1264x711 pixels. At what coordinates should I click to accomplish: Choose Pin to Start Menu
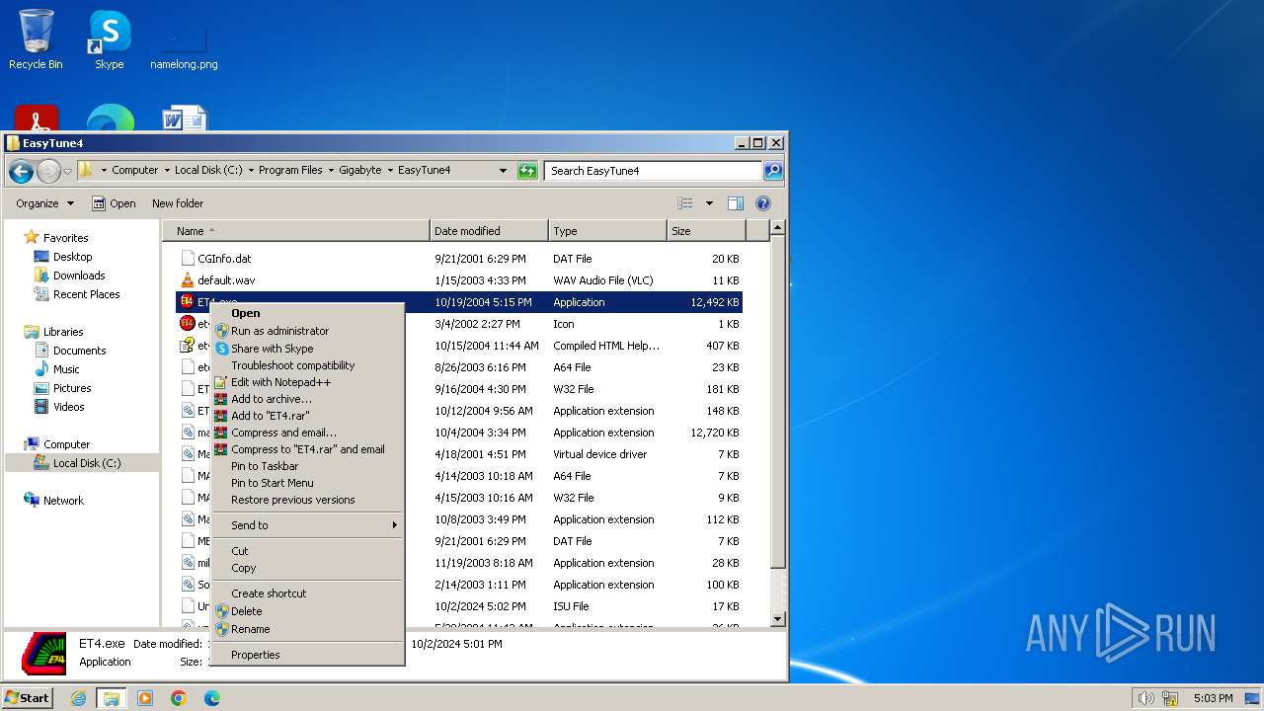[x=307, y=483]
